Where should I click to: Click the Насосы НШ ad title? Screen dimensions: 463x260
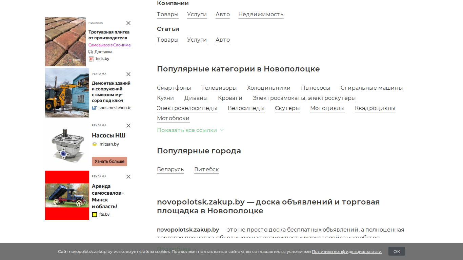pos(108,135)
